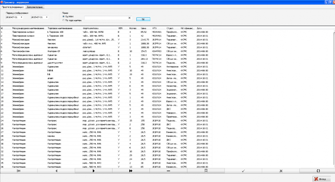Select ATX code 'C04AD03' cell

pos(156,51)
